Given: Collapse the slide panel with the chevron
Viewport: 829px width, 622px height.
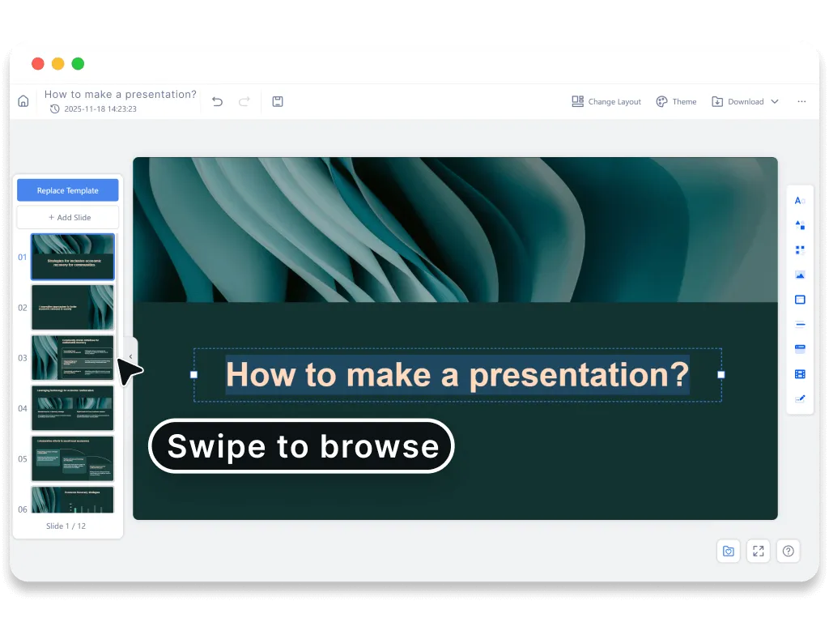Looking at the screenshot, I should 130,356.
